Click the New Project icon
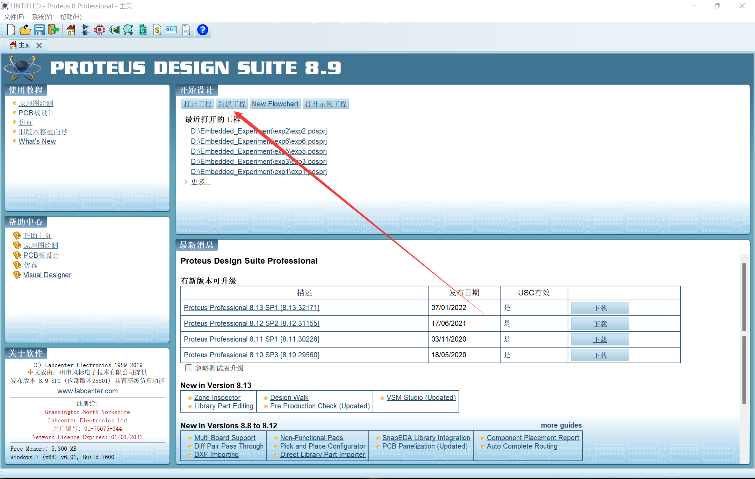This screenshot has height=479, width=755. 11,30
